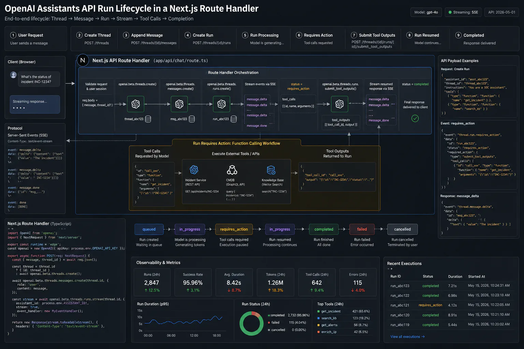Open the Success Rate metric card
The width and height of the screenshot is (524, 349).
click(193, 282)
